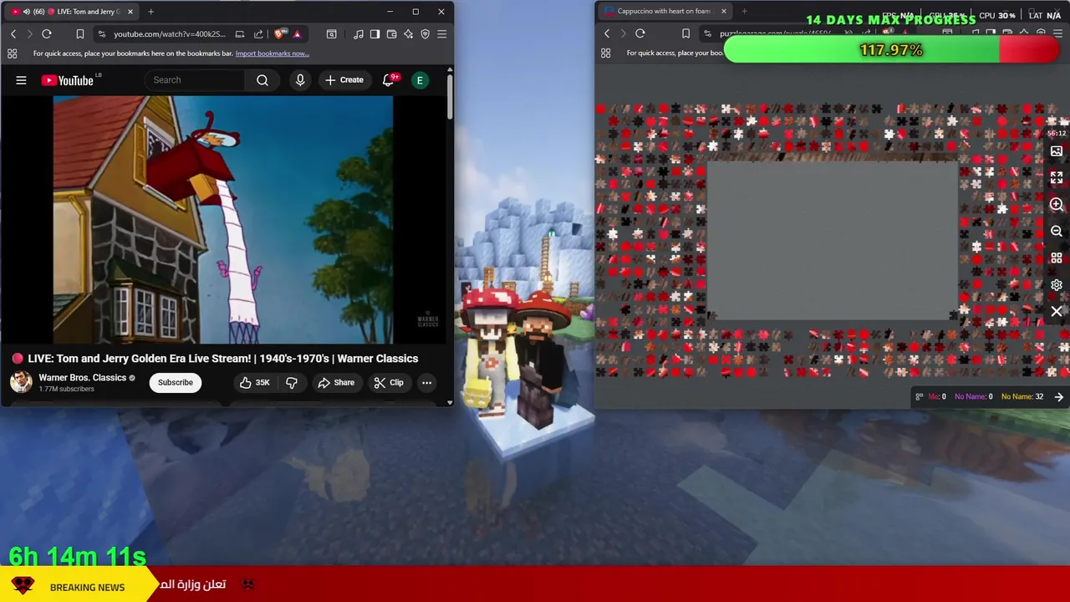Click the Tom and Jerry video player
The height and width of the screenshot is (602, 1070).
[x=223, y=219]
